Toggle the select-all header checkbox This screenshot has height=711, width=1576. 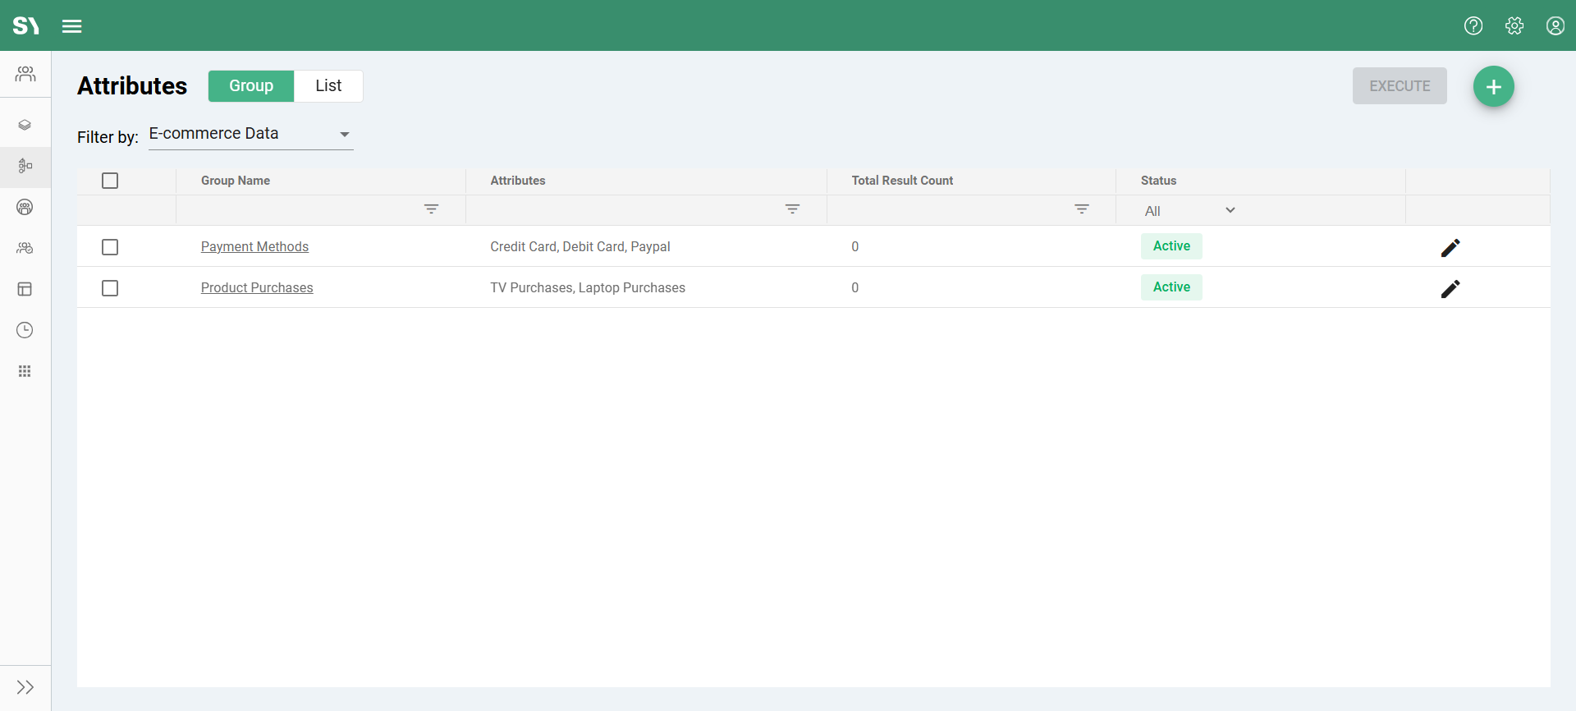[110, 181]
